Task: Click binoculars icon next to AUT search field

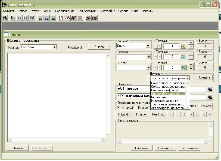Action: click(210, 89)
